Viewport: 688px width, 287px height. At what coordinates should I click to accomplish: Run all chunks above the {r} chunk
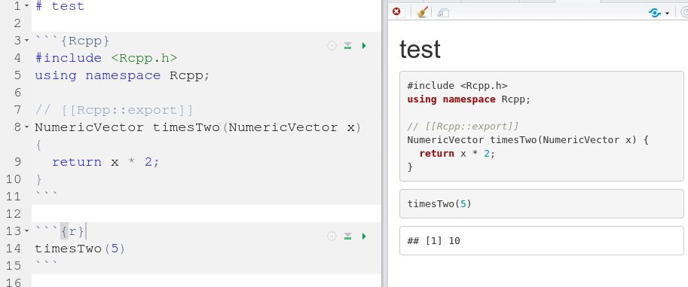pyautogui.click(x=348, y=236)
